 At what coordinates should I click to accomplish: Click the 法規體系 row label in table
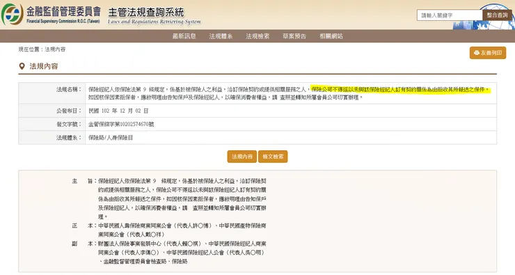69,138
